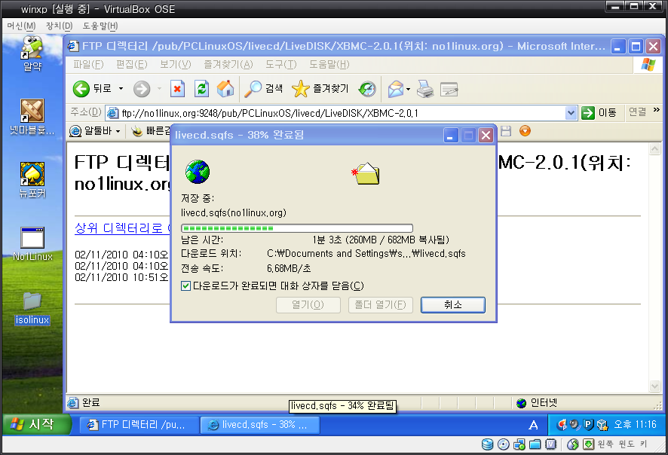The height and width of the screenshot is (455, 668).
Task: Click the bee icon on the ALToolbar
Action: point(136,131)
